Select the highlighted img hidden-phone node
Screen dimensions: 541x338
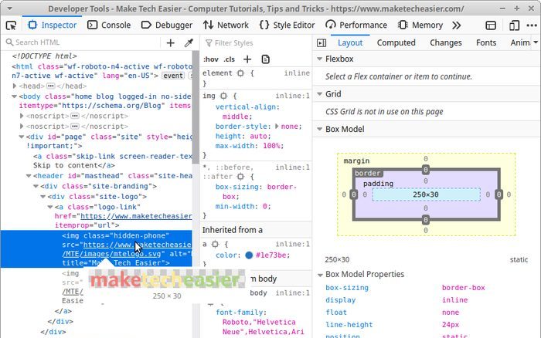pos(97,249)
